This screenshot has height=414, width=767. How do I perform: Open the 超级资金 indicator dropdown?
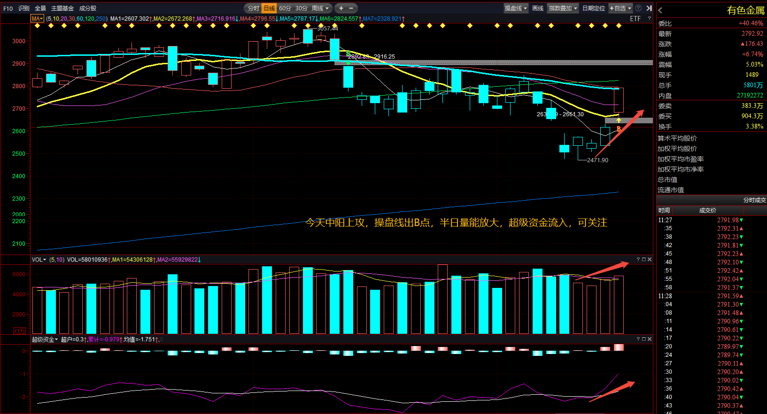(x=45, y=339)
